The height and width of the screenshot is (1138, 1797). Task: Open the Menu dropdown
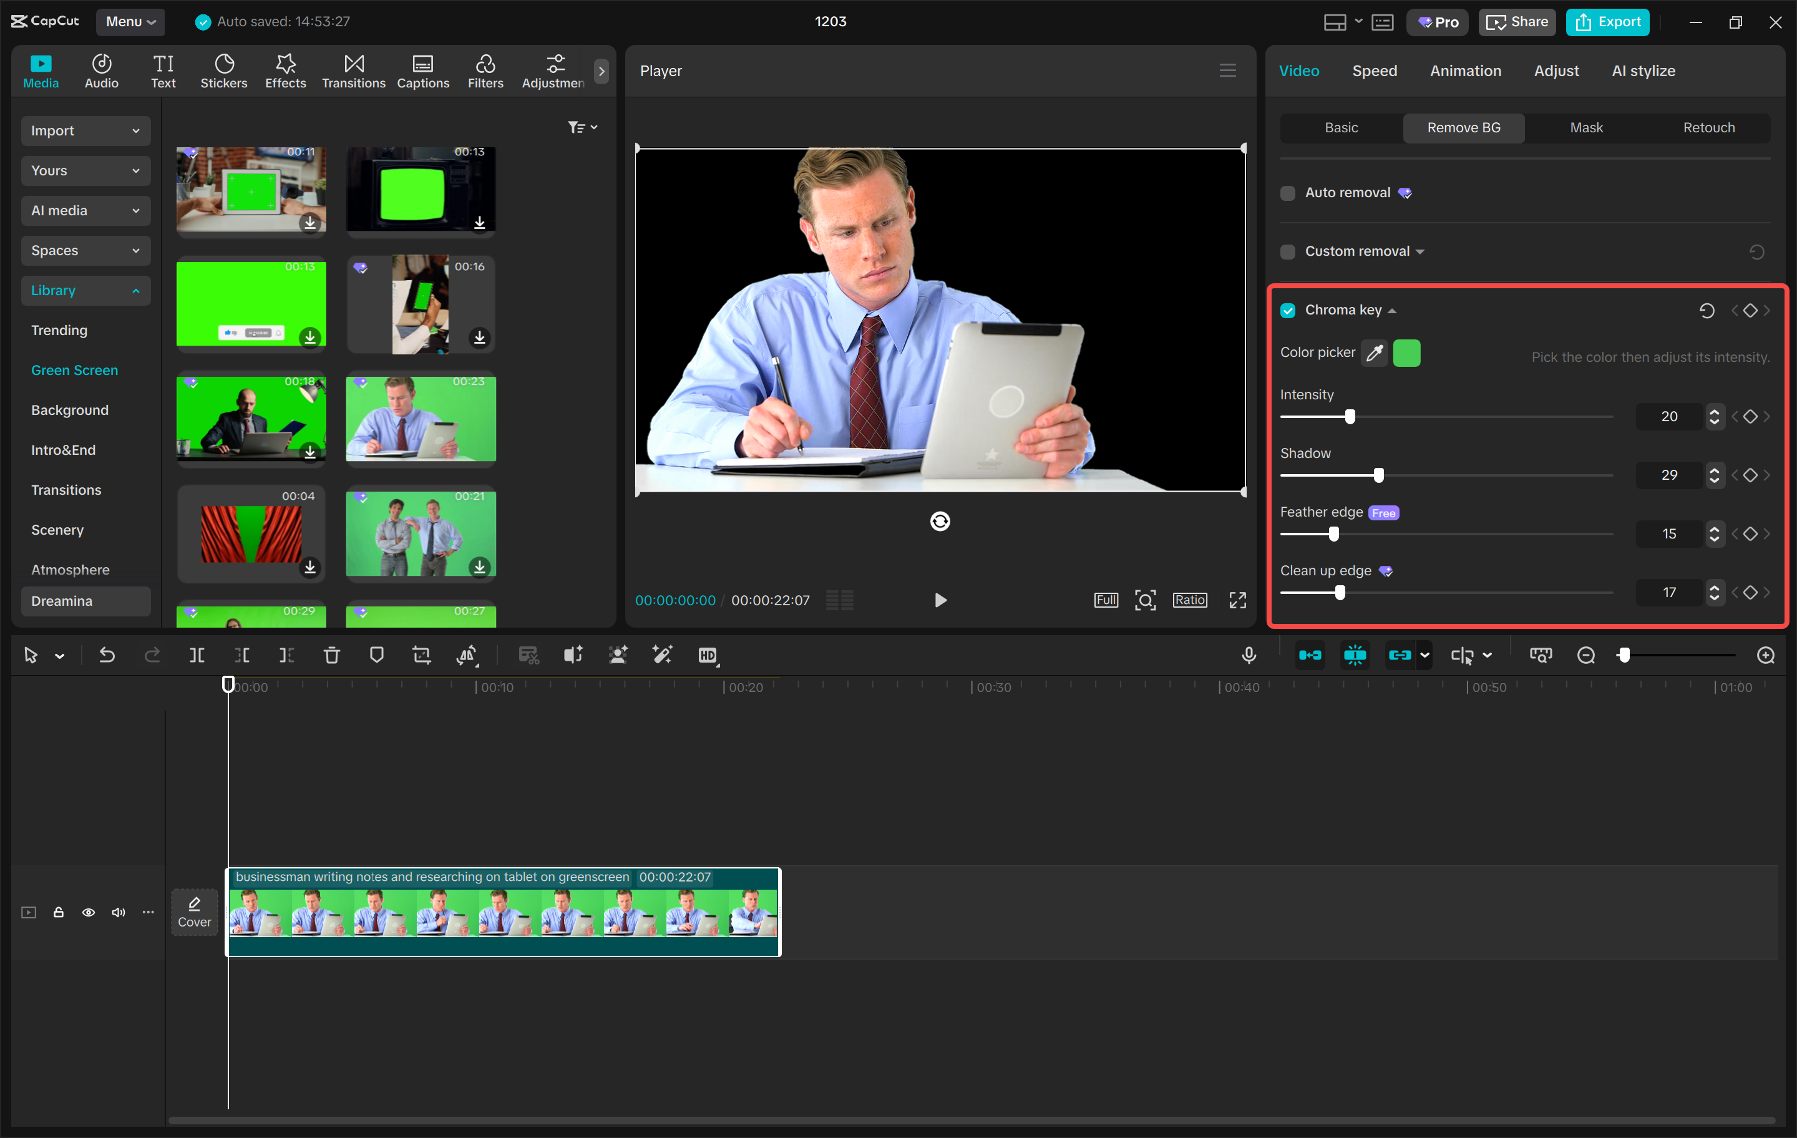pyautogui.click(x=130, y=22)
